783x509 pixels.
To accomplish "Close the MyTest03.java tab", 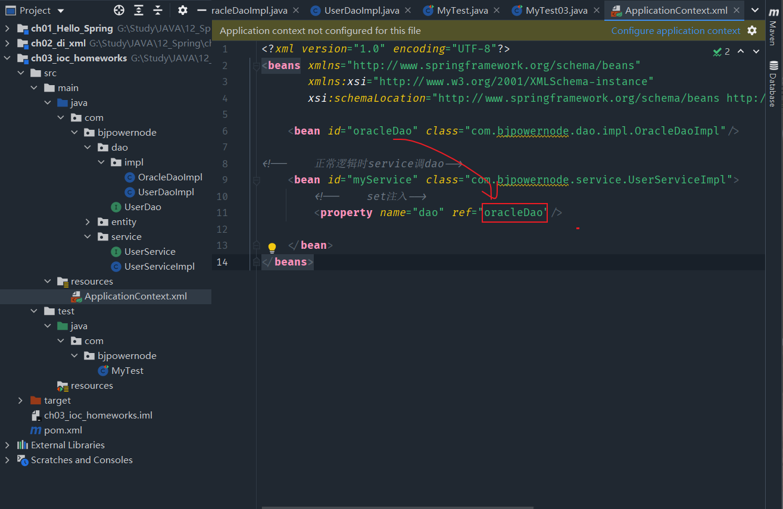I will click(x=596, y=11).
